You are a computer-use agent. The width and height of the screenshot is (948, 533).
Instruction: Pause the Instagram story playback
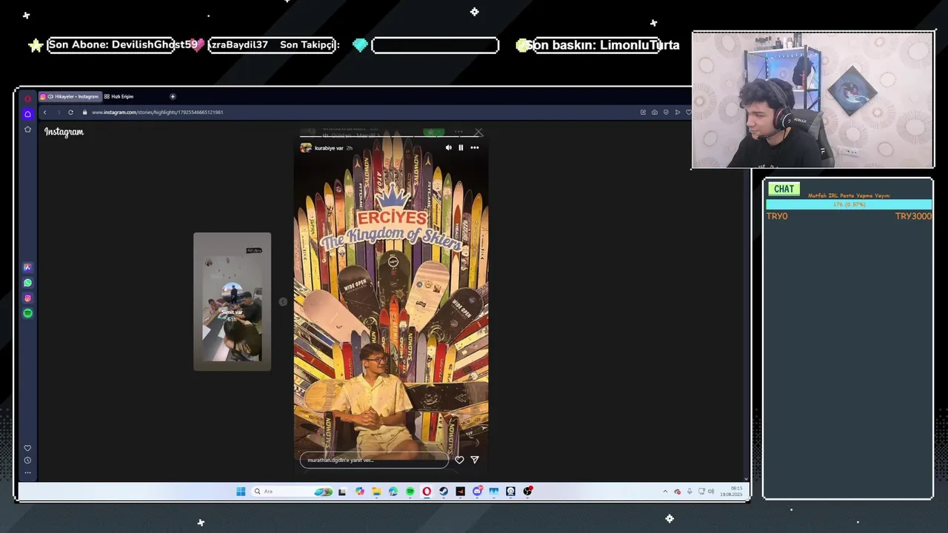(461, 147)
